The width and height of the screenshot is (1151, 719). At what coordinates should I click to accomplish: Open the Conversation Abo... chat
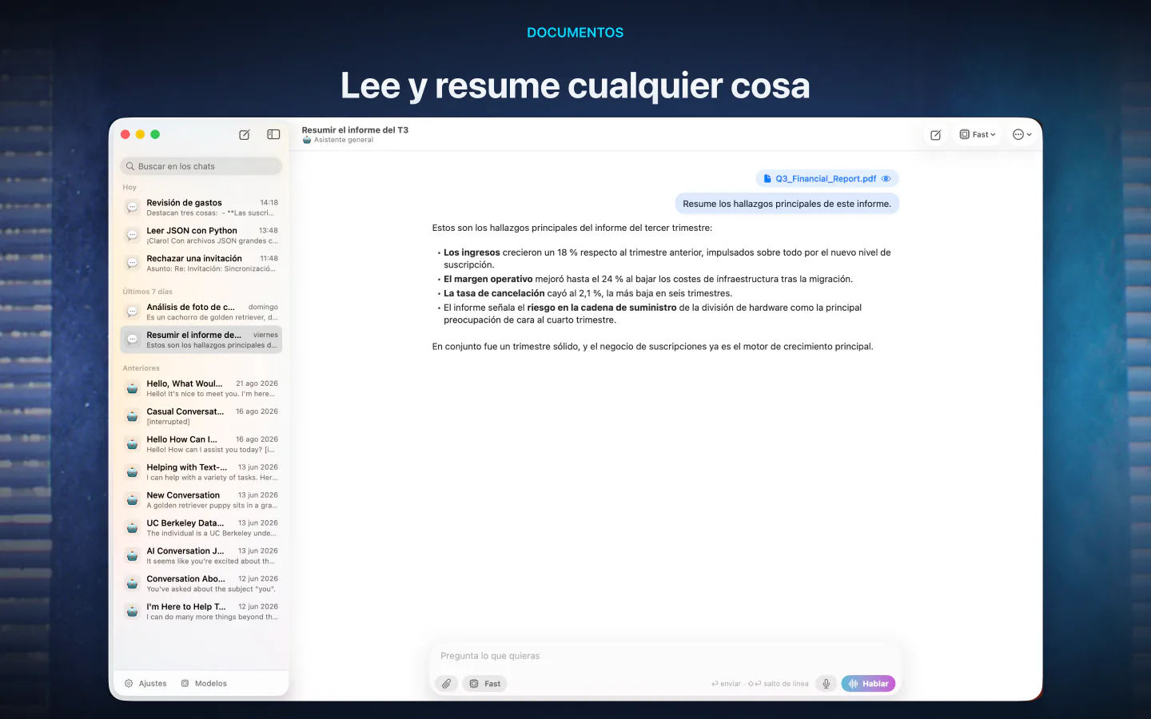[201, 584]
